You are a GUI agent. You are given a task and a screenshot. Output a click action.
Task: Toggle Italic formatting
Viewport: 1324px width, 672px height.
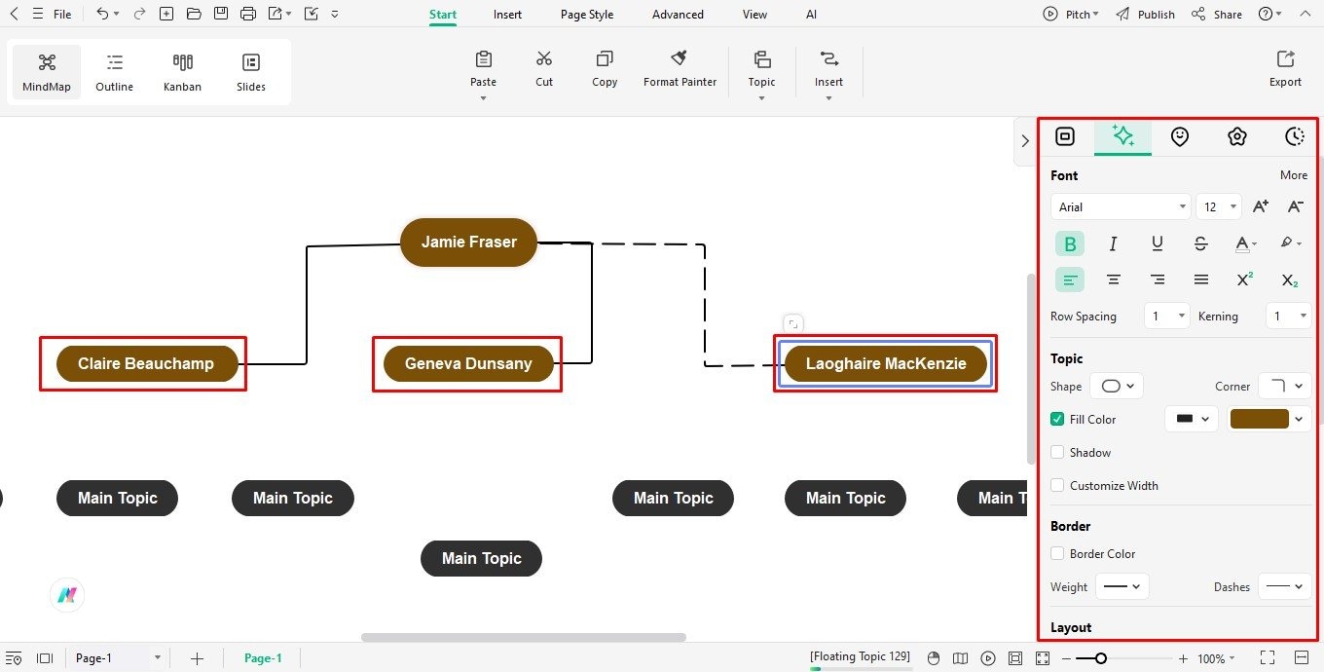coord(1114,243)
